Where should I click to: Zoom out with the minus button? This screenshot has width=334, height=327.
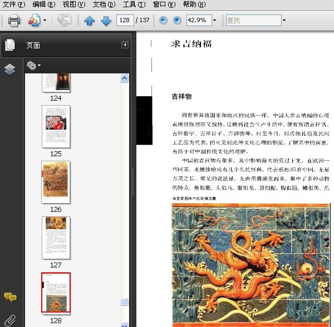[x=163, y=20]
